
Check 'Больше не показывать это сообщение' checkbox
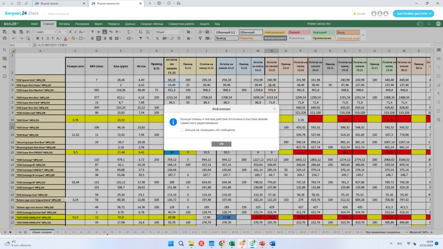pyautogui.click(x=182, y=130)
